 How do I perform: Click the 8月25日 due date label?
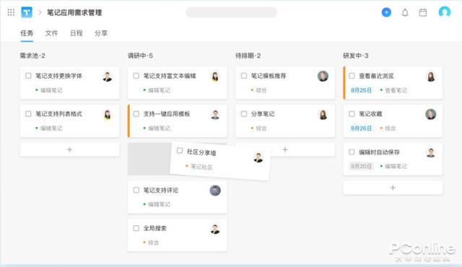point(361,90)
